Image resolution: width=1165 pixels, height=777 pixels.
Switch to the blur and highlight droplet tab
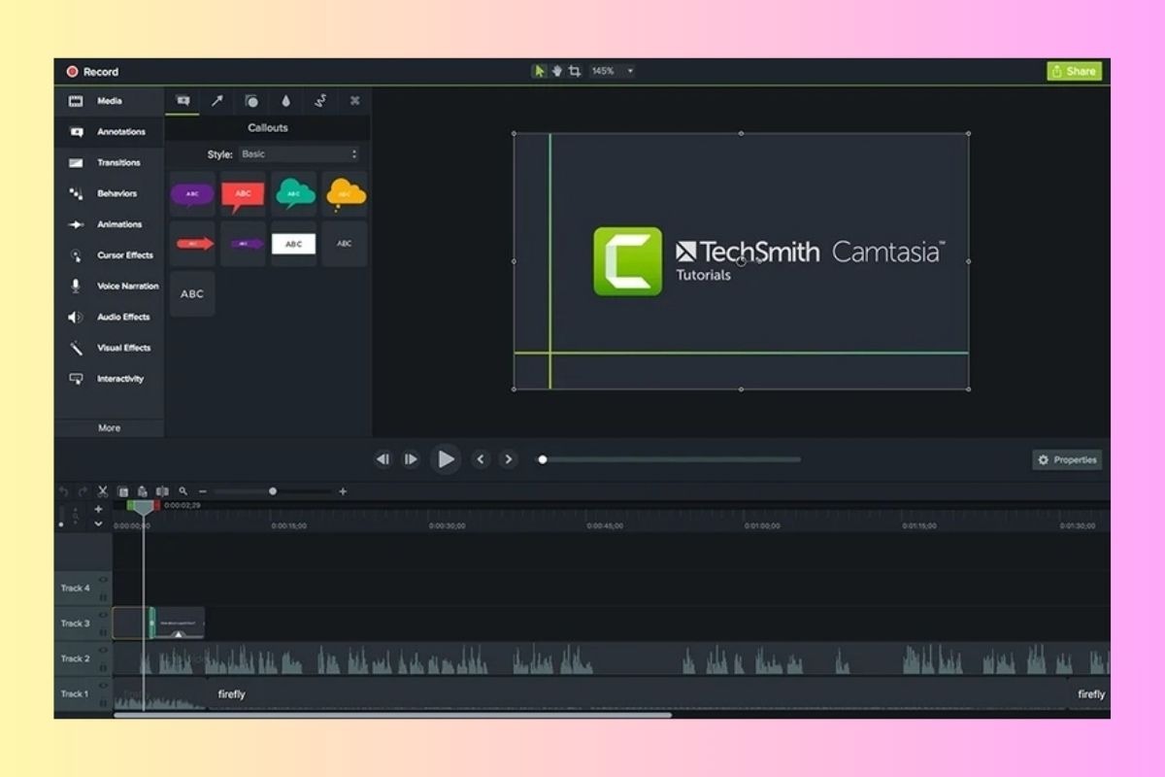click(285, 101)
